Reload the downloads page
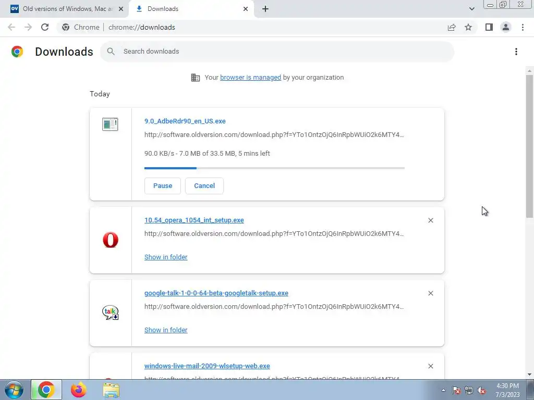 45,27
